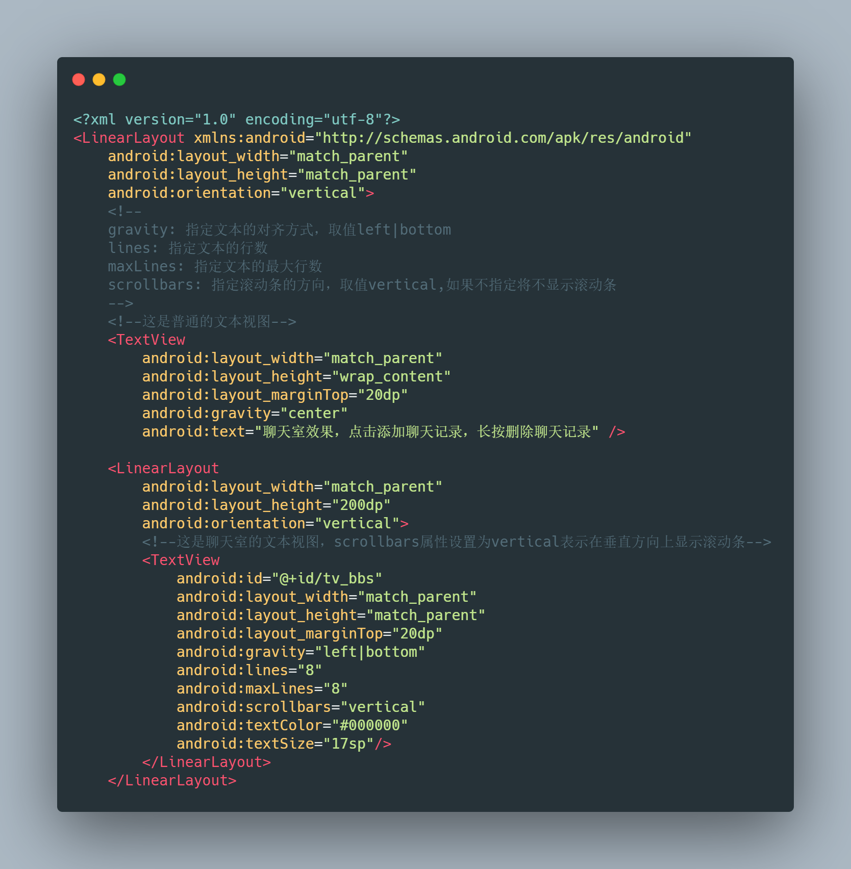
Task: Click the red close dot
Action: 79,80
